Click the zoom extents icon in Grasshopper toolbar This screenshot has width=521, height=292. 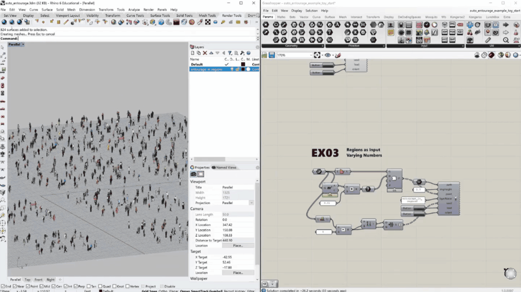[x=317, y=55]
